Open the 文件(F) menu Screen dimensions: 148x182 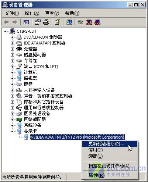click(12, 13)
